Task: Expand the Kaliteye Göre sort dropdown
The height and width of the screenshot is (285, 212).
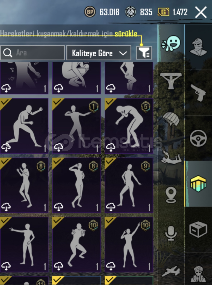Action: (x=99, y=53)
